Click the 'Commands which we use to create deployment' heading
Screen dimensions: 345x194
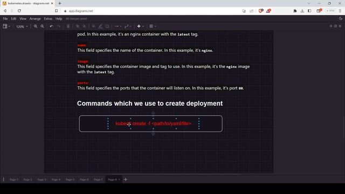(150, 103)
